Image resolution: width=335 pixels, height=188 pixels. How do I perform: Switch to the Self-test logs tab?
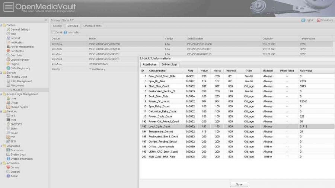point(169,64)
